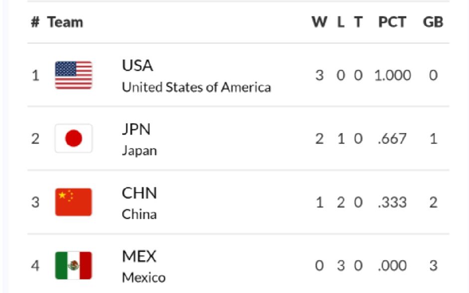Select the PCT column header
This screenshot has width=469, height=293.
pos(392,22)
